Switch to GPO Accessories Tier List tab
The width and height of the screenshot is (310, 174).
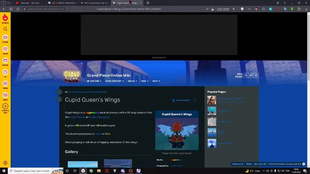click(x=95, y=3)
